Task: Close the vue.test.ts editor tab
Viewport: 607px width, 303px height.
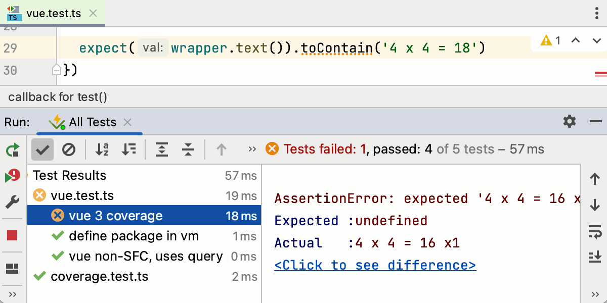Action: coord(93,14)
